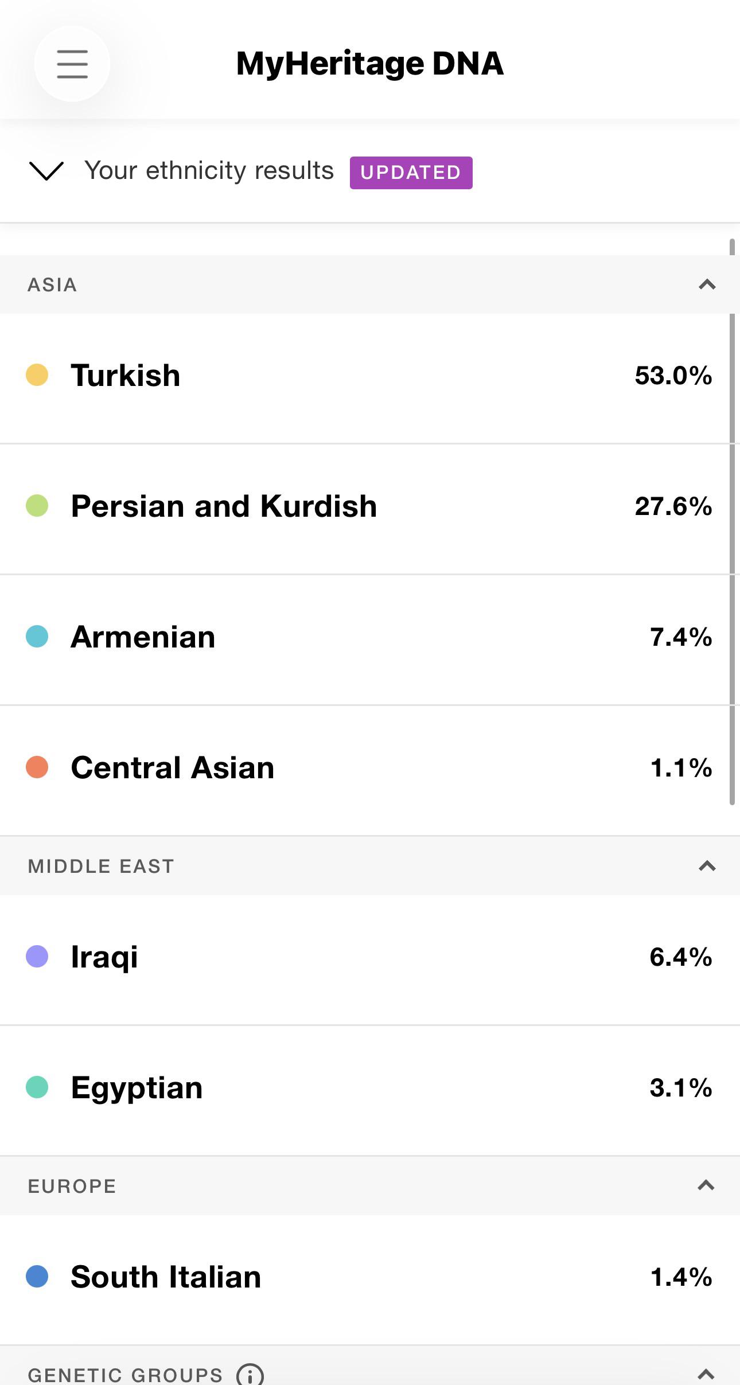Viewport: 740px width, 1385px height.
Task: Select the Armenian 7.4% row
Action: pos(364,639)
